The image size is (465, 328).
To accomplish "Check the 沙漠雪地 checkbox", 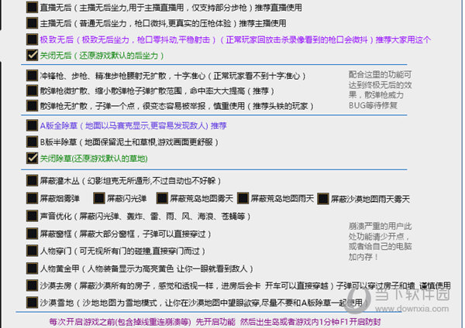I will [32, 302].
